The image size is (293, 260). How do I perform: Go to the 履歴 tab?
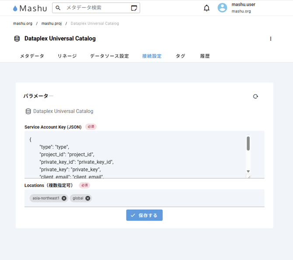click(205, 56)
